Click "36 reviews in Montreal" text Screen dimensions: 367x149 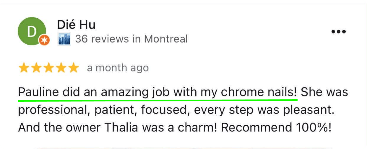(131, 39)
